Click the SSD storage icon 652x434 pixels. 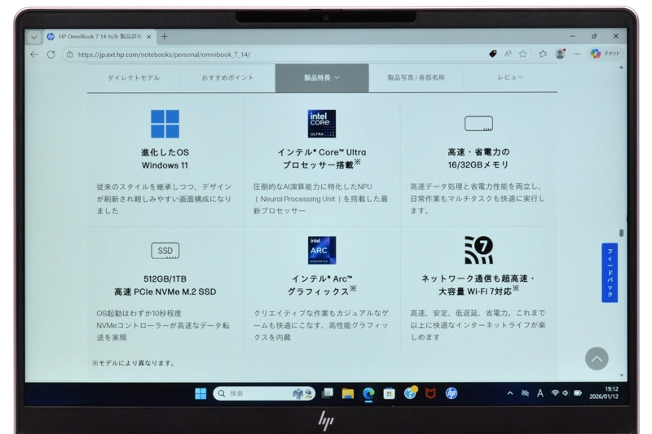coord(165,251)
